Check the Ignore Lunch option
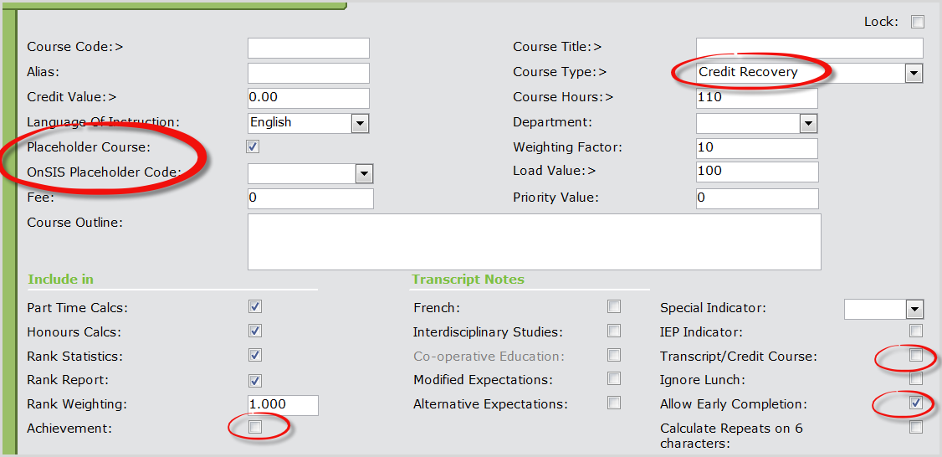Image resolution: width=942 pixels, height=457 pixels. click(916, 379)
